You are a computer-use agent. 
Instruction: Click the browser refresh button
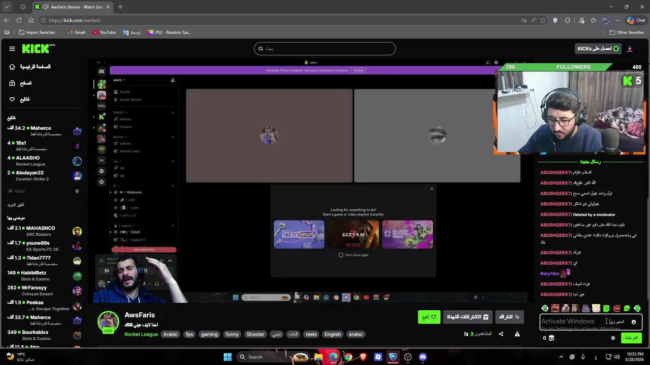[19, 20]
